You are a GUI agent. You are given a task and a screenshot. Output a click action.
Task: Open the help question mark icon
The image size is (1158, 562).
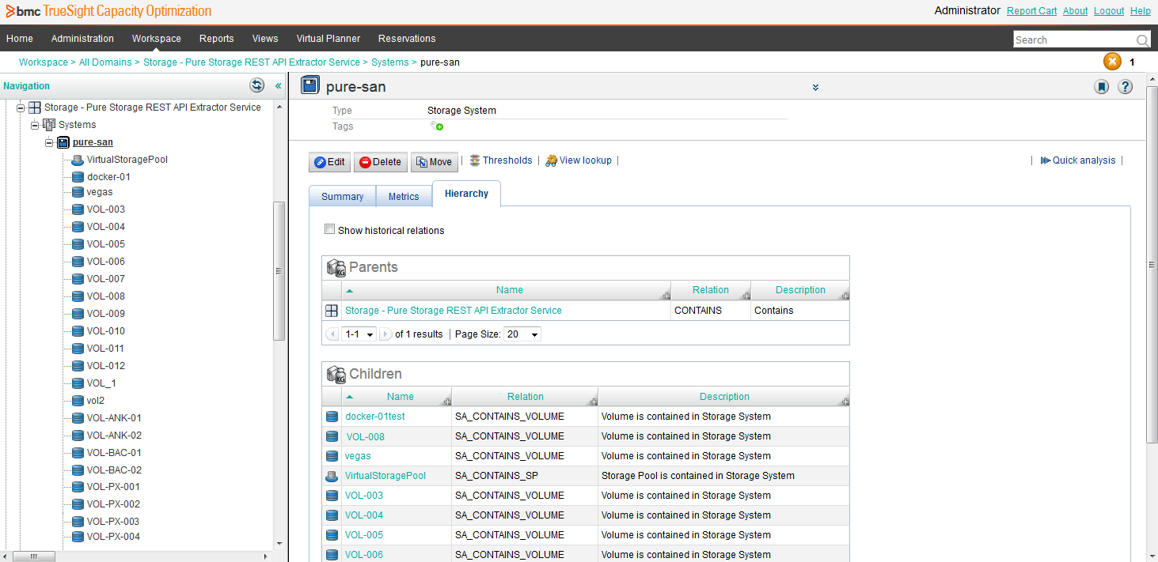coord(1125,87)
